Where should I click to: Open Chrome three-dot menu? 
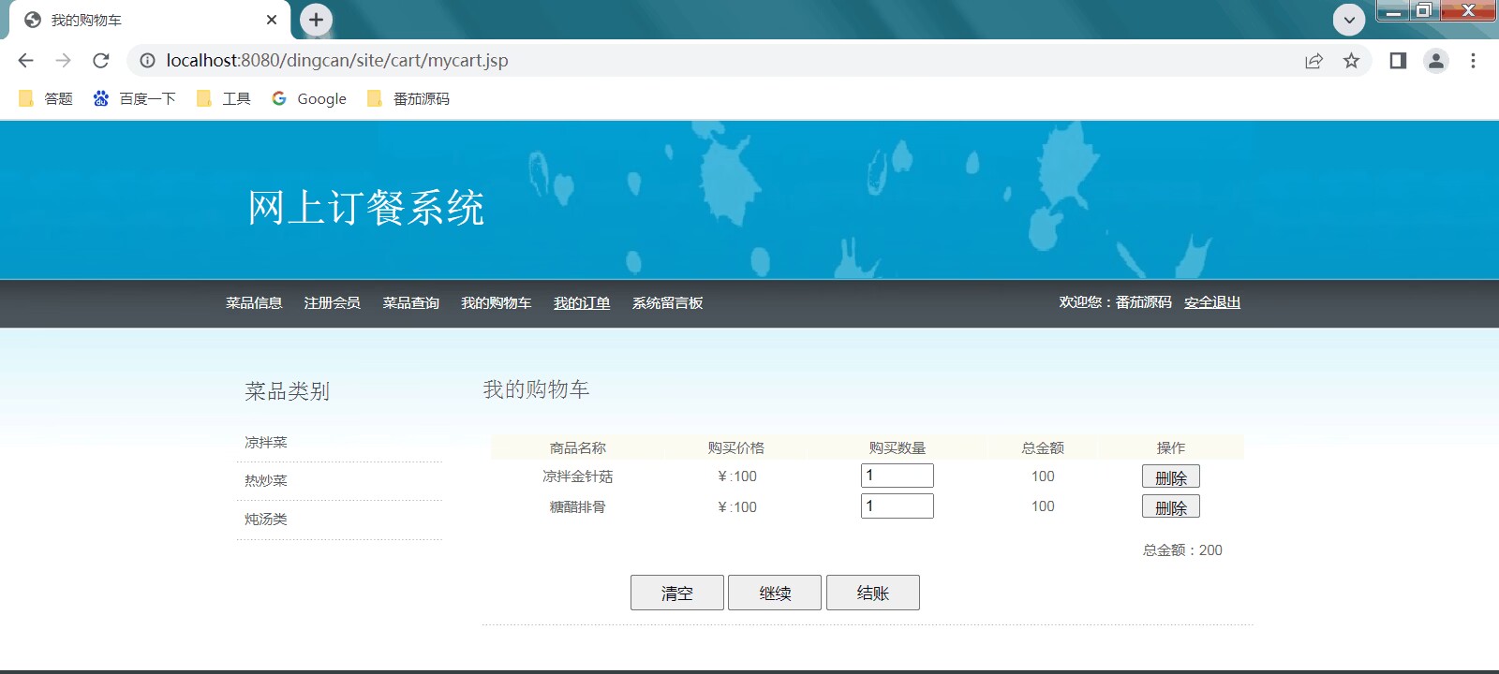[x=1473, y=61]
